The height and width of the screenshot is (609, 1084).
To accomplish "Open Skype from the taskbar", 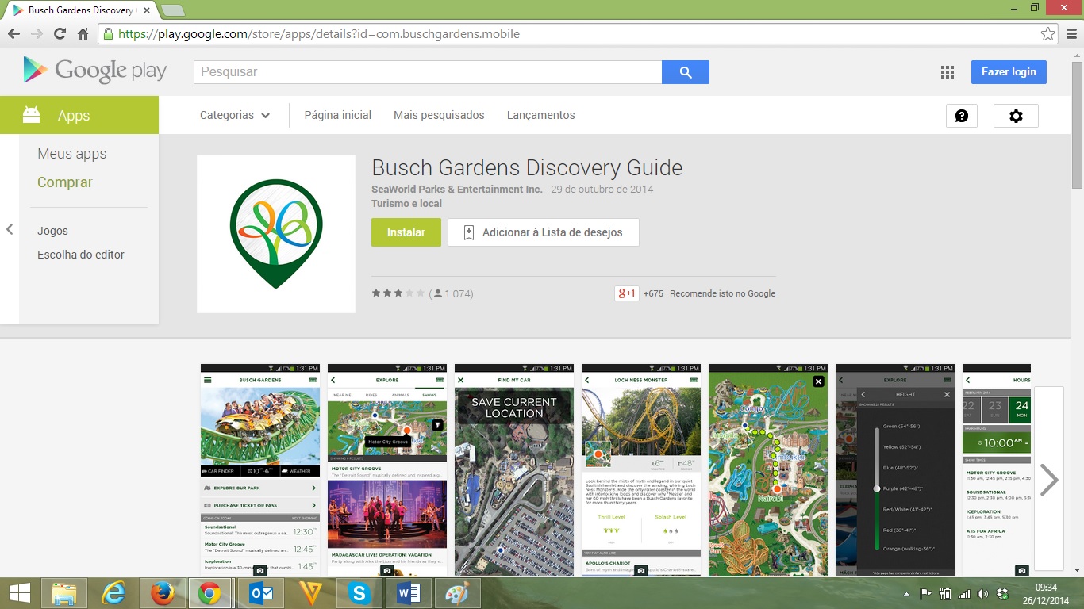I will pos(359,593).
